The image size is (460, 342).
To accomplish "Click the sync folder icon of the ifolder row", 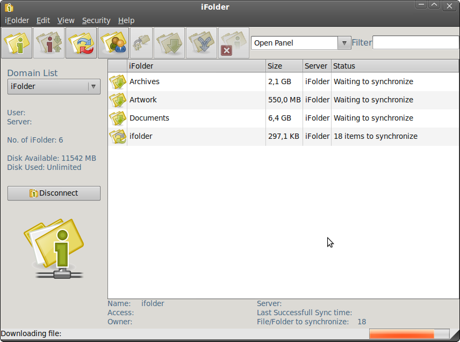I will click(x=118, y=136).
